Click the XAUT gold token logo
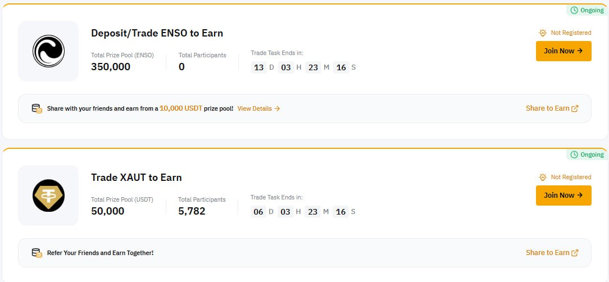 48,195
